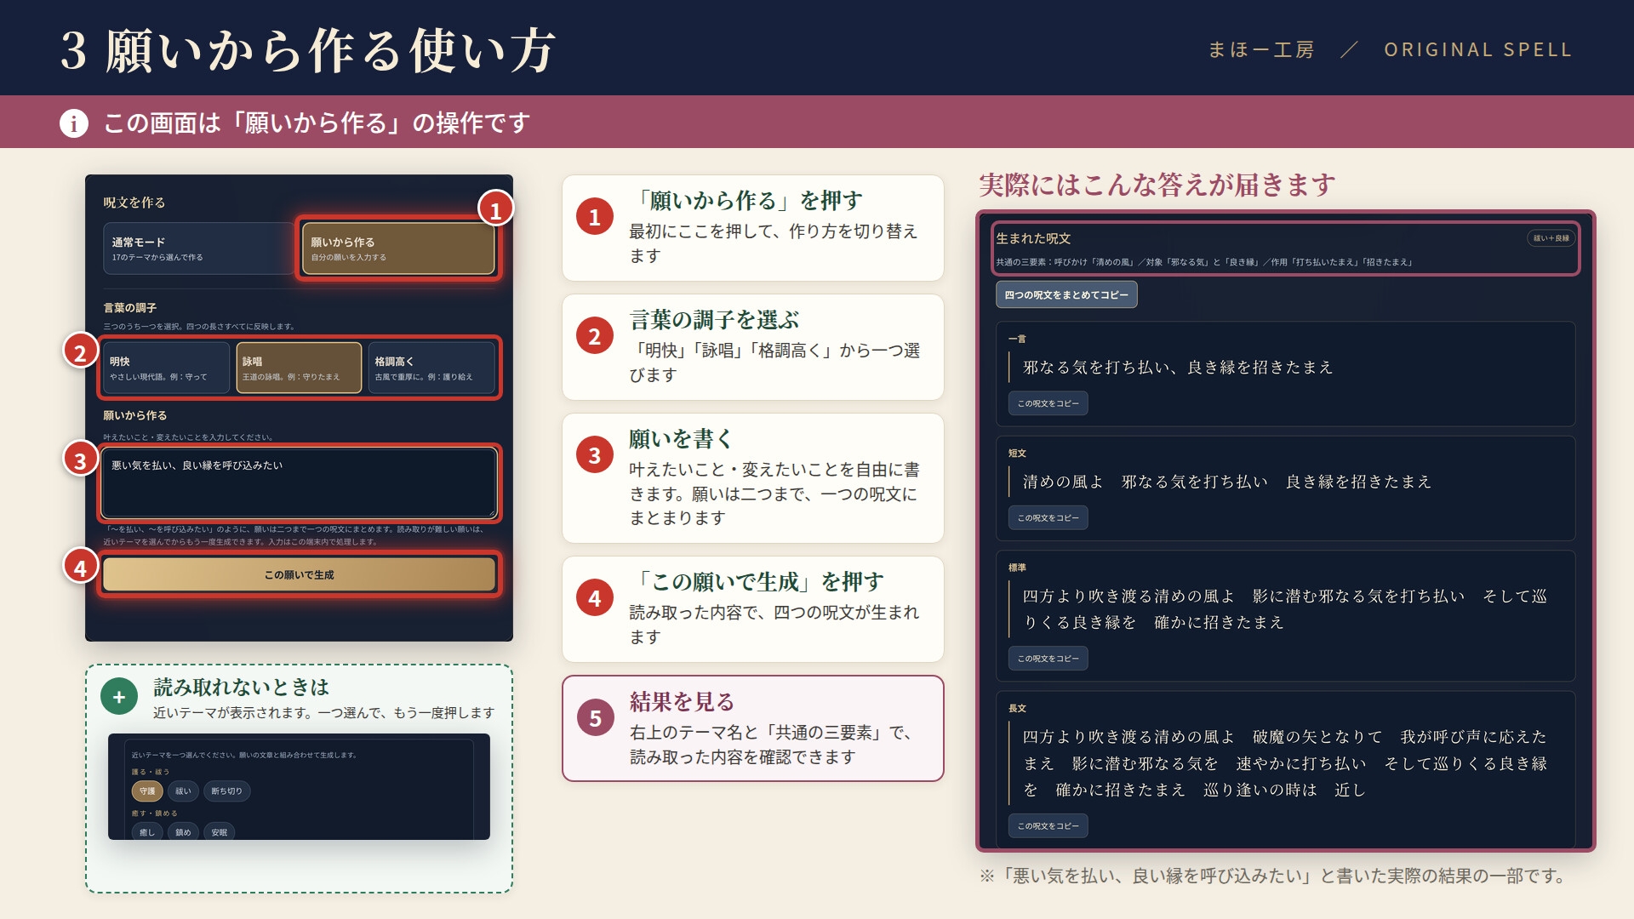Click the 共通の三要素 summary line
This screenshot has height=919, width=1634.
[1204, 262]
